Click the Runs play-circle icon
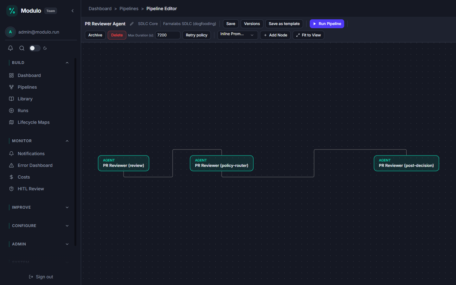This screenshot has width=456, height=285. (x=11, y=111)
